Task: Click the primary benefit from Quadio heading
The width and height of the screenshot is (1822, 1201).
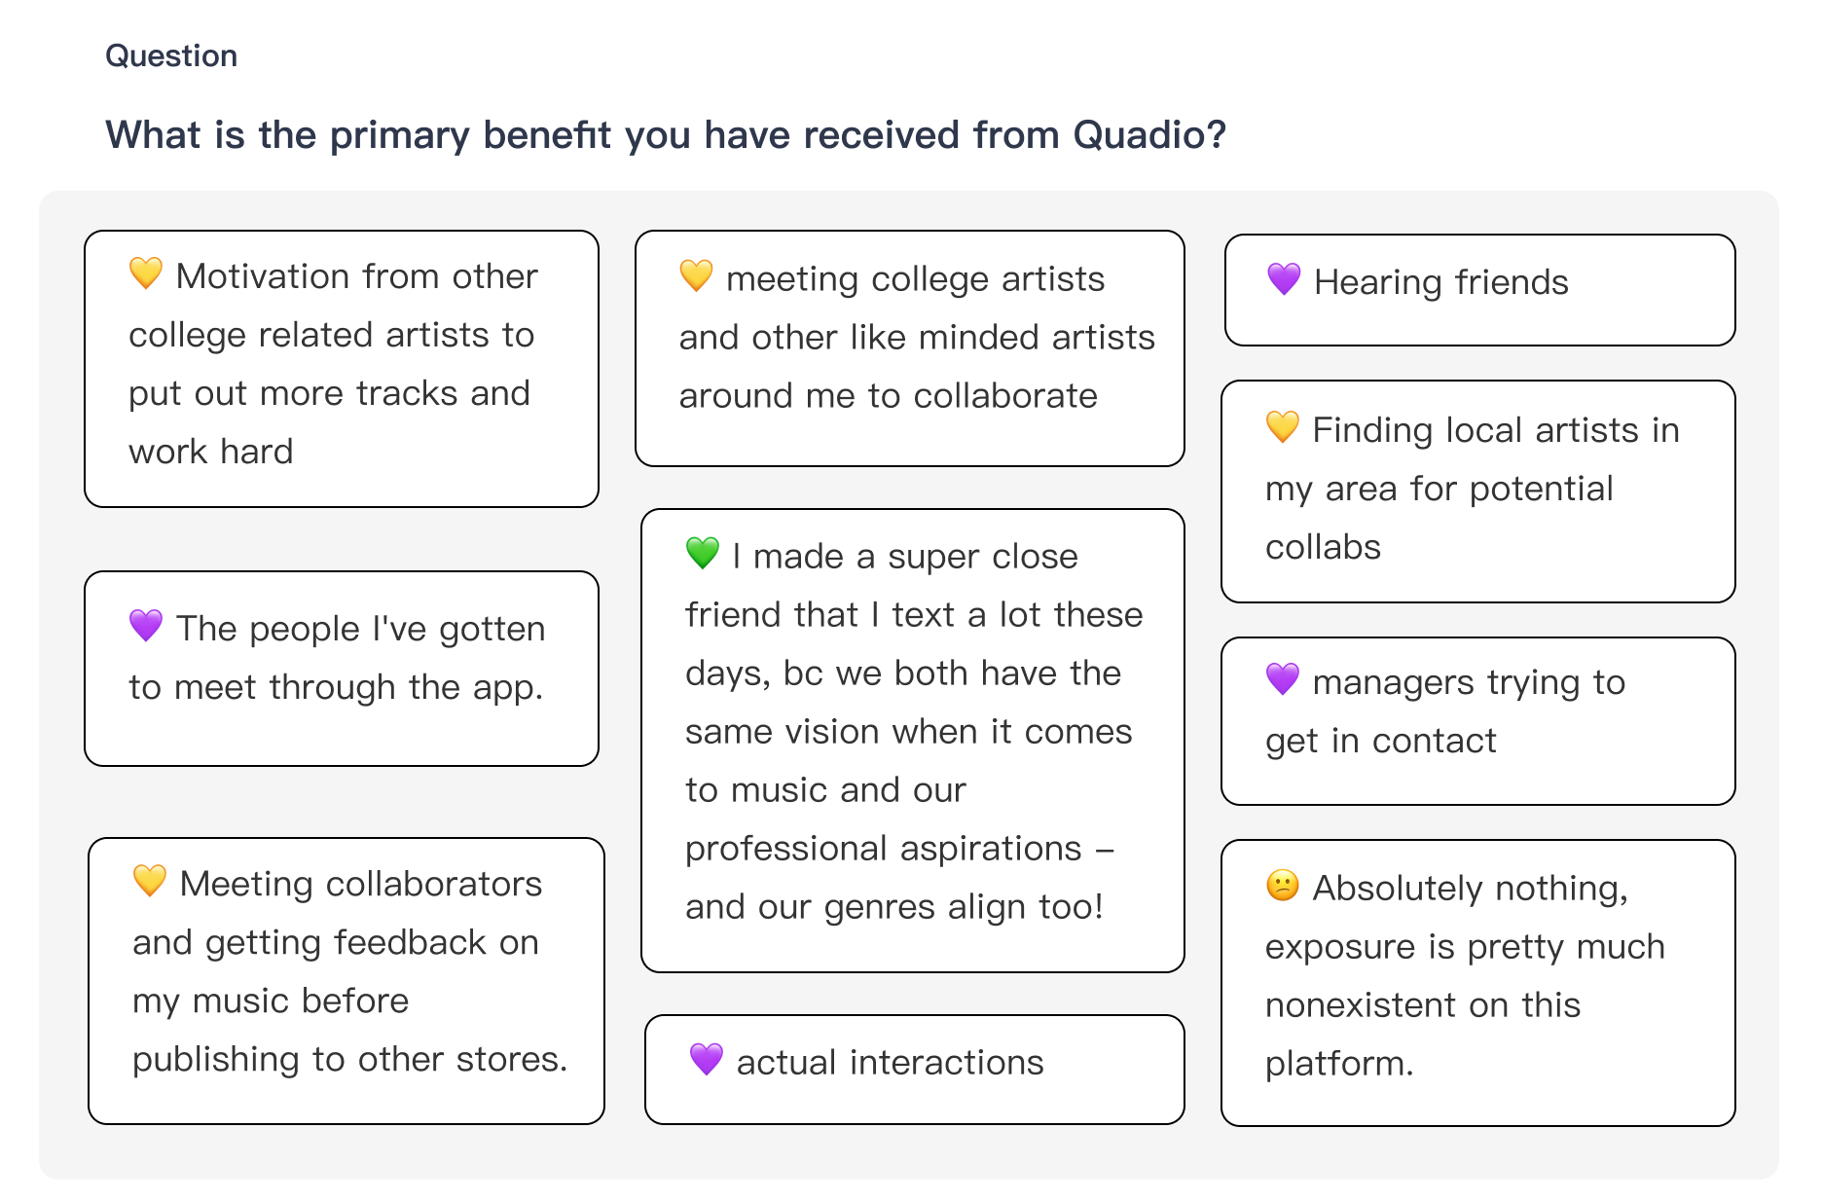Action: [666, 135]
